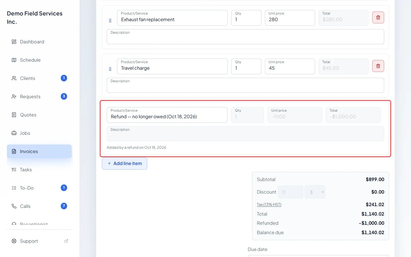Click Refunded amount -$1,000.00 in summary
Viewport: 411px width, 257px height.
coord(372,223)
